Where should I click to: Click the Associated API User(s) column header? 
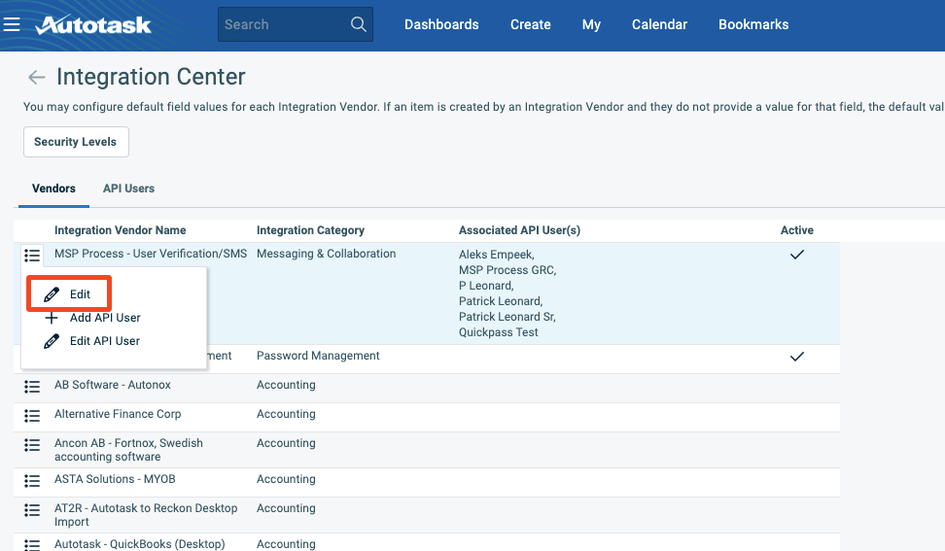click(519, 230)
